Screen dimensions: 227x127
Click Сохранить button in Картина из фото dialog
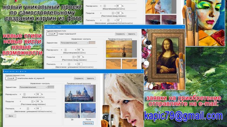[x=79, y=78]
